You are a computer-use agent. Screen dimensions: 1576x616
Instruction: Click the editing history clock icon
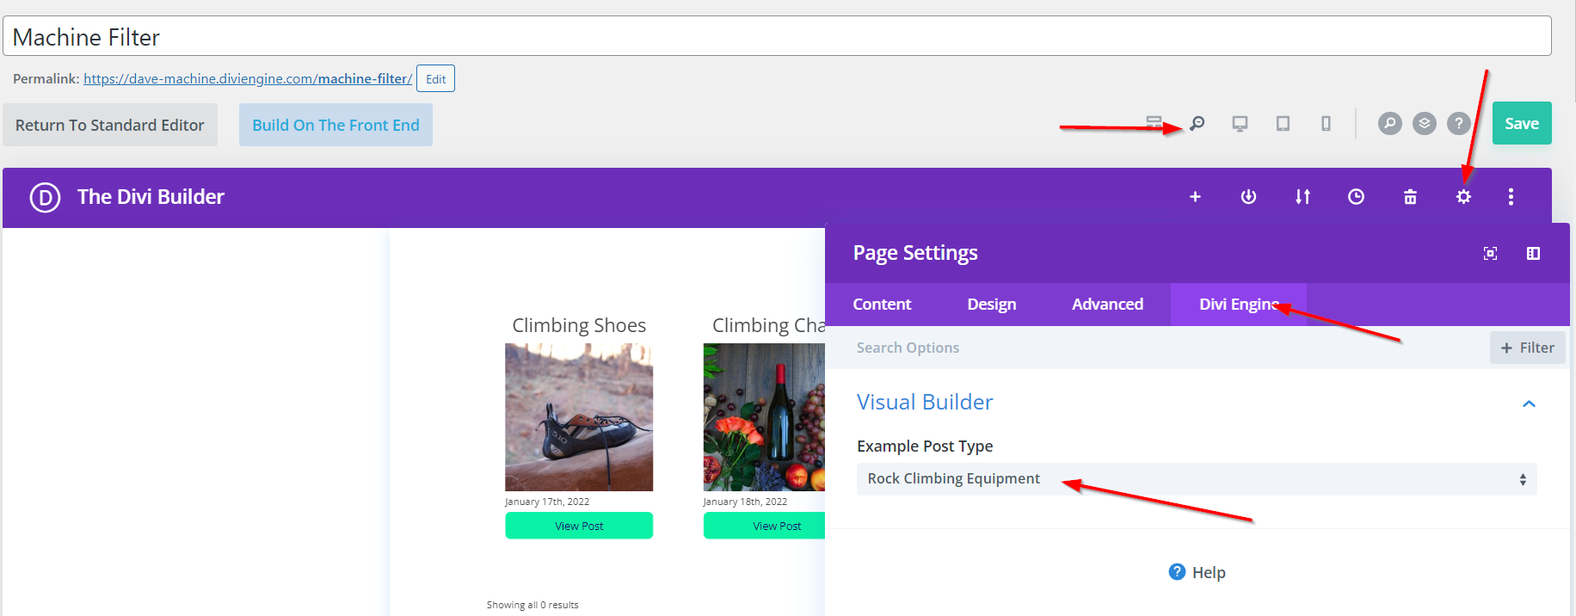tap(1356, 197)
